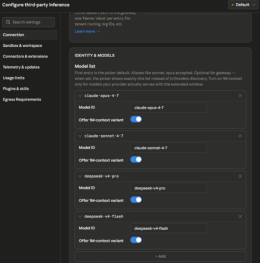
Task: Open the Connection settings section
Action: click(x=29, y=35)
